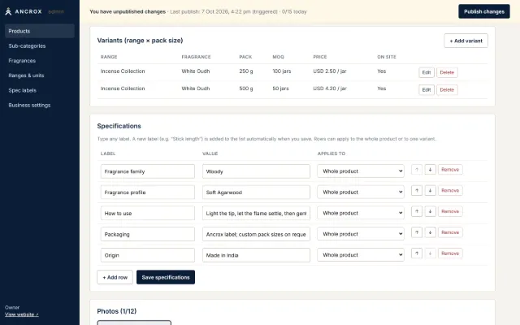This screenshot has width=520, height=325.
Task: Click the USD 4.20 / jar price
Action: [x=330, y=89]
